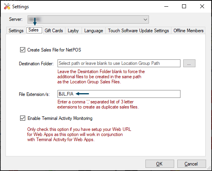
Task: Go to the Layby tab
Action: pyautogui.click(x=73, y=31)
